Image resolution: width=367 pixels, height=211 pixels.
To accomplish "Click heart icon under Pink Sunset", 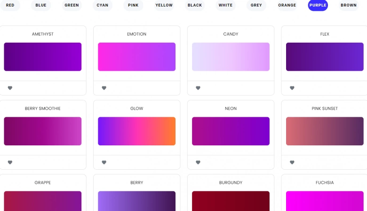I will pos(292,163).
